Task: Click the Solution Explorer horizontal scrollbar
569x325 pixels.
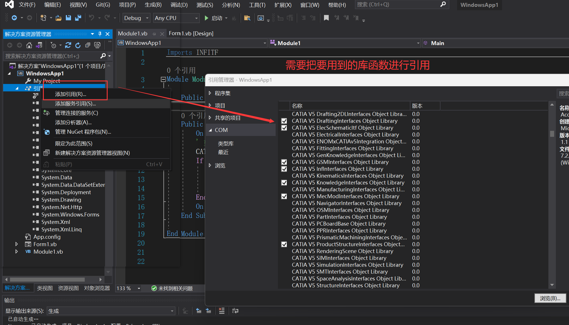Action: pyautogui.click(x=48, y=279)
